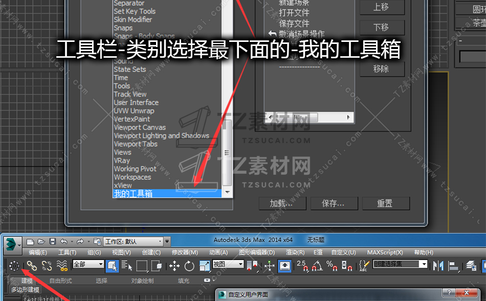Screen dimensions: 486x301
Task: Click right arrow of toolbar list horizontal scrollbar
Action: (x=348, y=118)
